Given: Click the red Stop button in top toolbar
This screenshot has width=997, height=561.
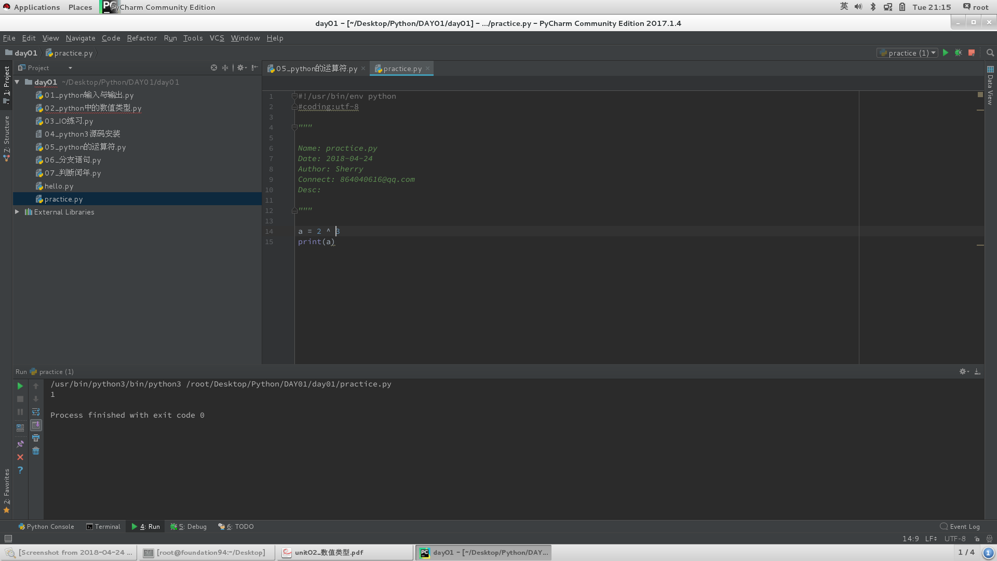Looking at the screenshot, I should tap(972, 53).
